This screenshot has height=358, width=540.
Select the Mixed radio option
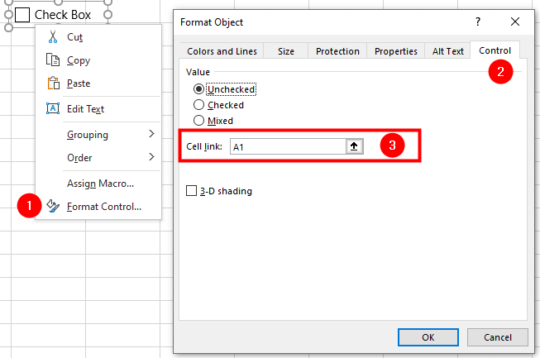tap(198, 121)
